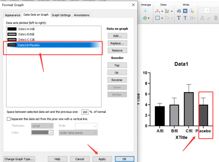Click the tallest C group bar
Screen dimensions: 219x162
click(189, 109)
